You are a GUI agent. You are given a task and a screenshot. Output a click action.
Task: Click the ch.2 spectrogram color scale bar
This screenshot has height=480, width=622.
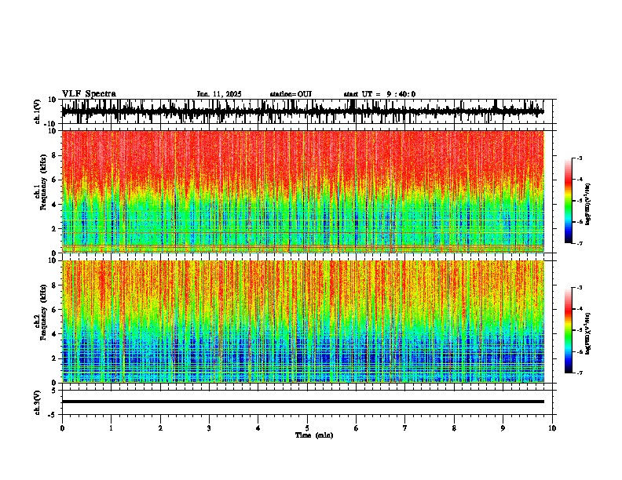pos(569,330)
